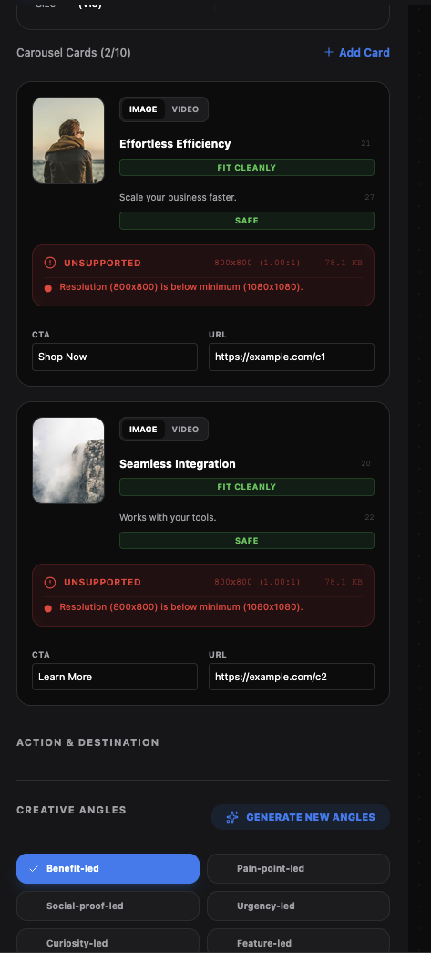Click 78.1 KB text in Seamless Integration card
The image size is (431, 953).
(x=344, y=582)
